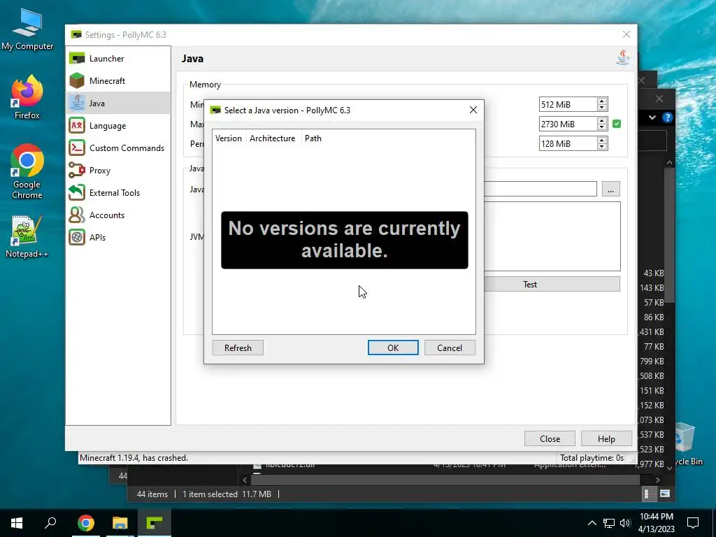
Task: Close the Settings window via Close button
Action: pyautogui.click(x=550, y=439)
